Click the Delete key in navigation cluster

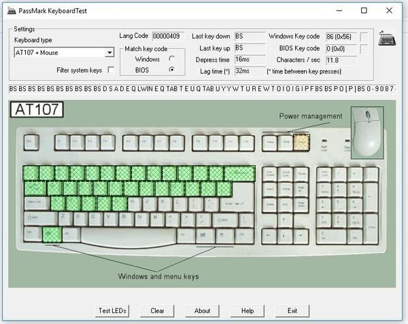click(x=269, y=204)
